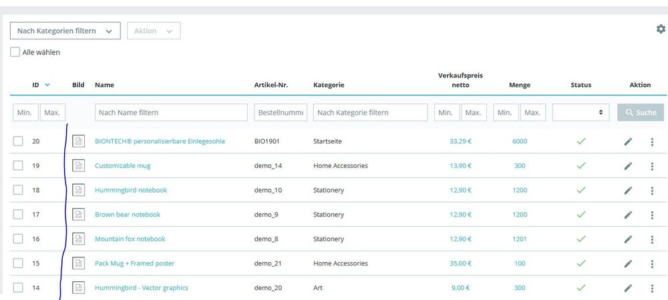668x300 pixels.
Task: Open the Status filter select box
Action: 580,113
